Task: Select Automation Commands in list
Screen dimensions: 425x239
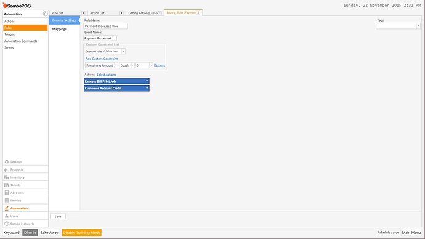Action: pos(25,41)
